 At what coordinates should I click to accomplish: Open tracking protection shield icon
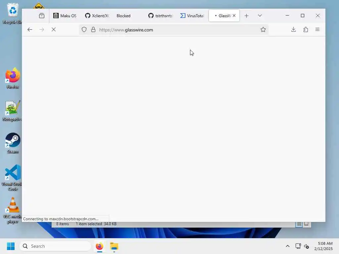click(x=84, y=29)
